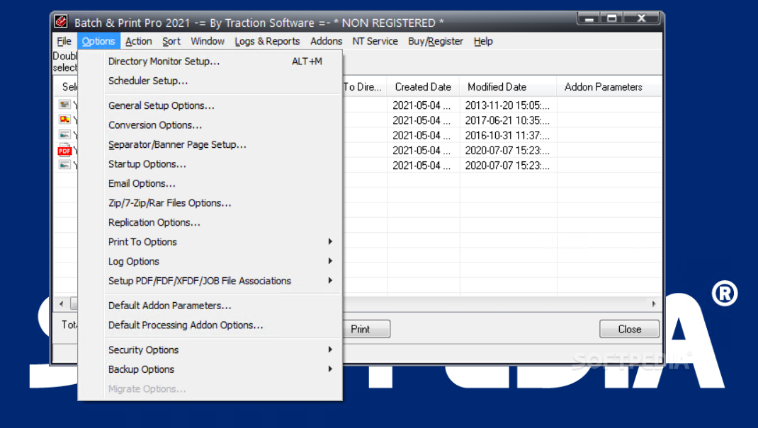Open the Action menu
758x428 pixels.
tap(138, 41)
